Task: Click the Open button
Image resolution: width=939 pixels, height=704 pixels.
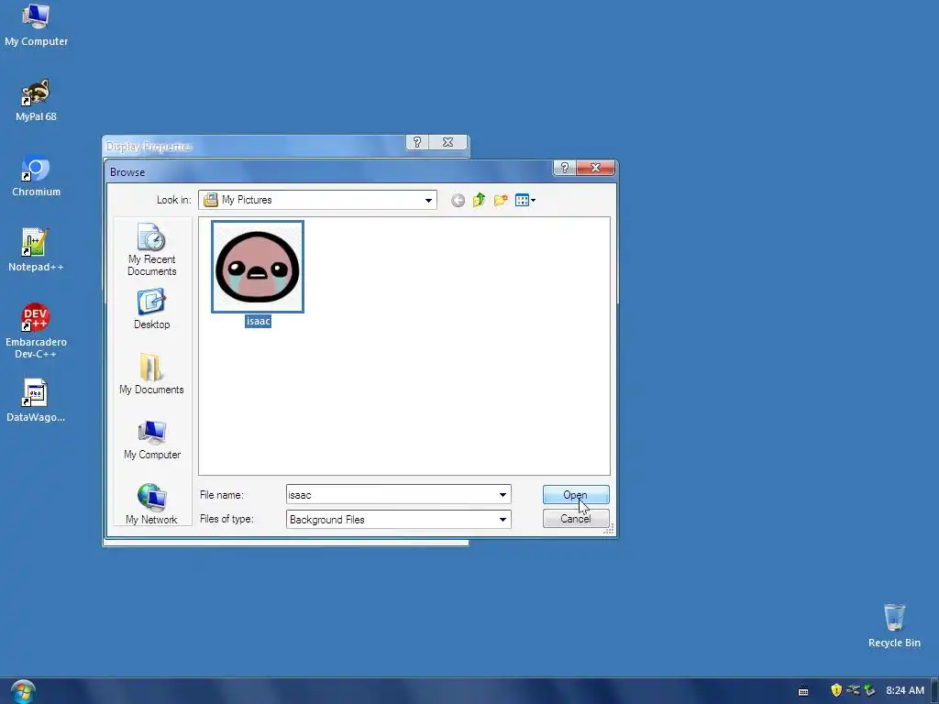Action: [576, 495]
